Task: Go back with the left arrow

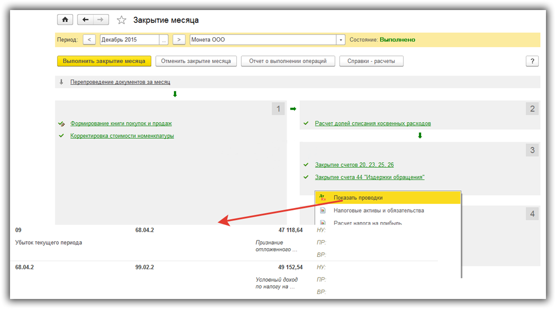Action: click(x=85, y=20)
